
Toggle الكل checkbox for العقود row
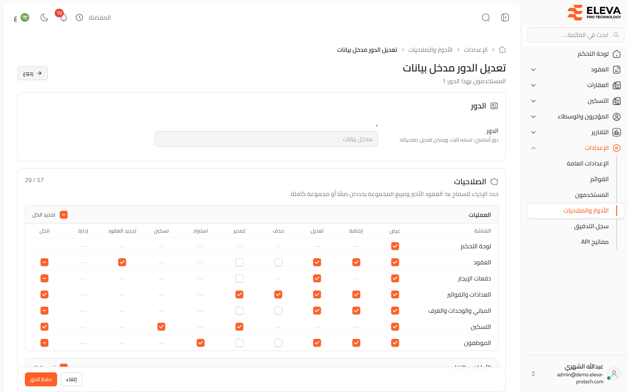[x=44, y=262]
